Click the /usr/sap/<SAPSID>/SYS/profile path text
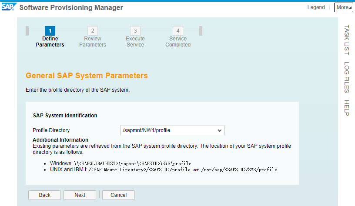This screenshot has height=206, width=355. click(x=239, y=169)
